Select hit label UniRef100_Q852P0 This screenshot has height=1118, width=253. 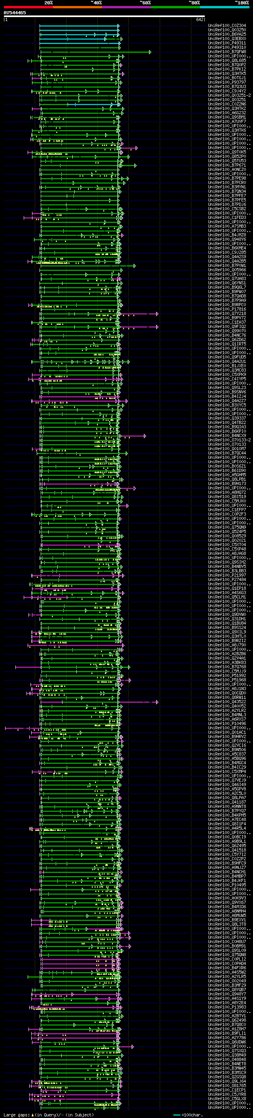pyautogui.click(x=227, y=157)
